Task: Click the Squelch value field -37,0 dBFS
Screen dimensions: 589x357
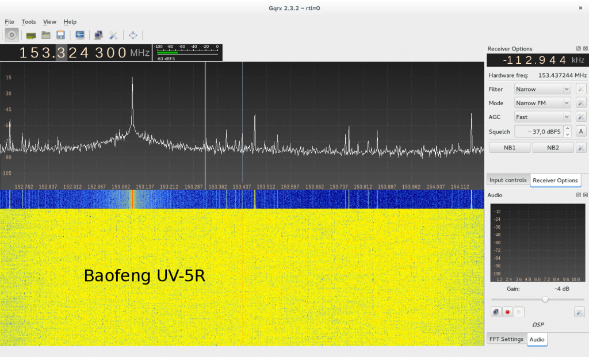Action: [539, 132]
